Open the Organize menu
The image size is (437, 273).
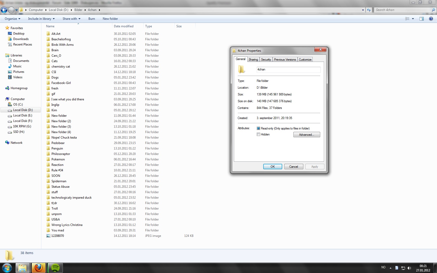pos(12,19)
